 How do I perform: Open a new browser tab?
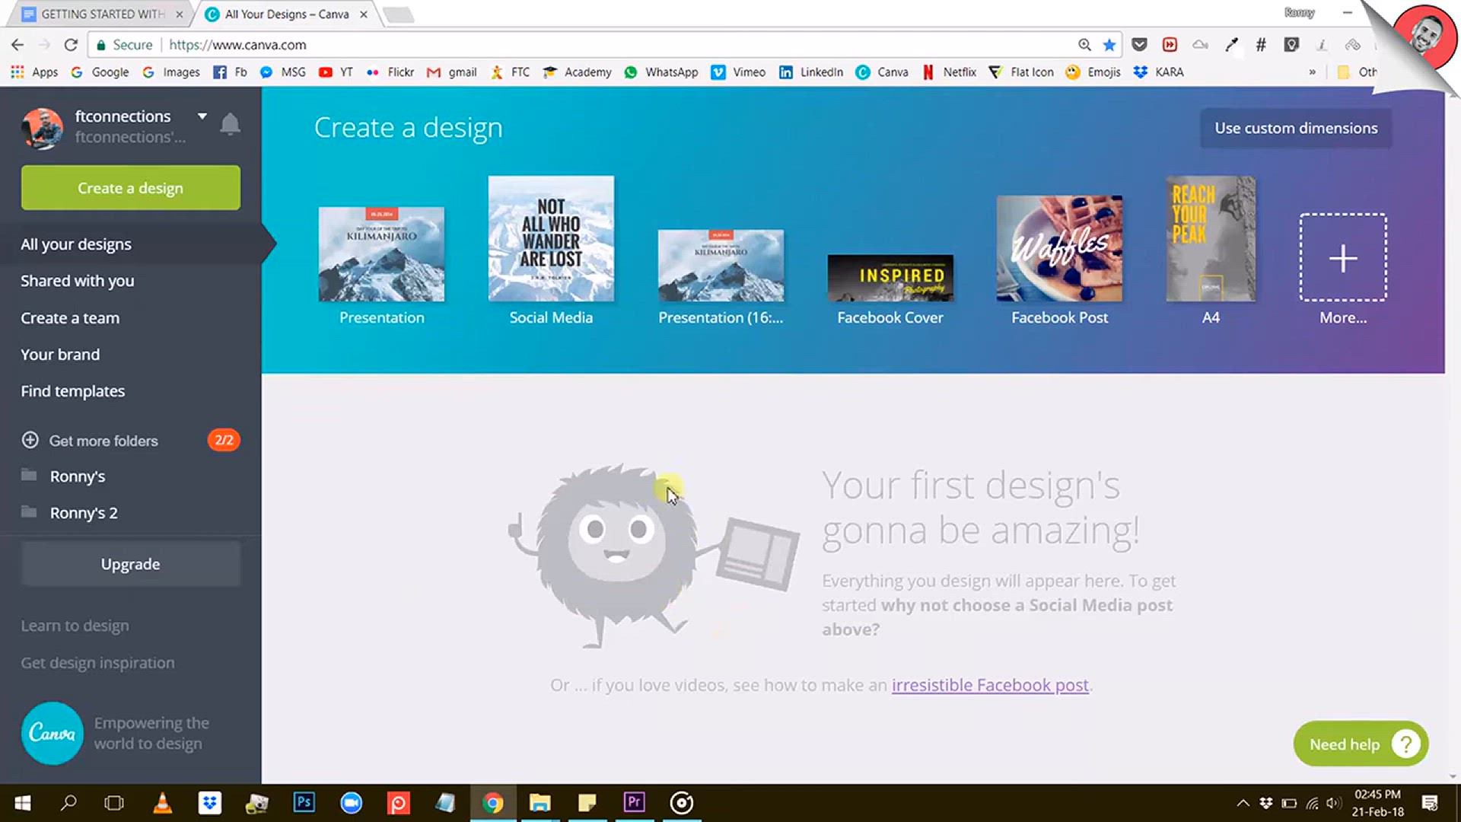pos(397,14)
